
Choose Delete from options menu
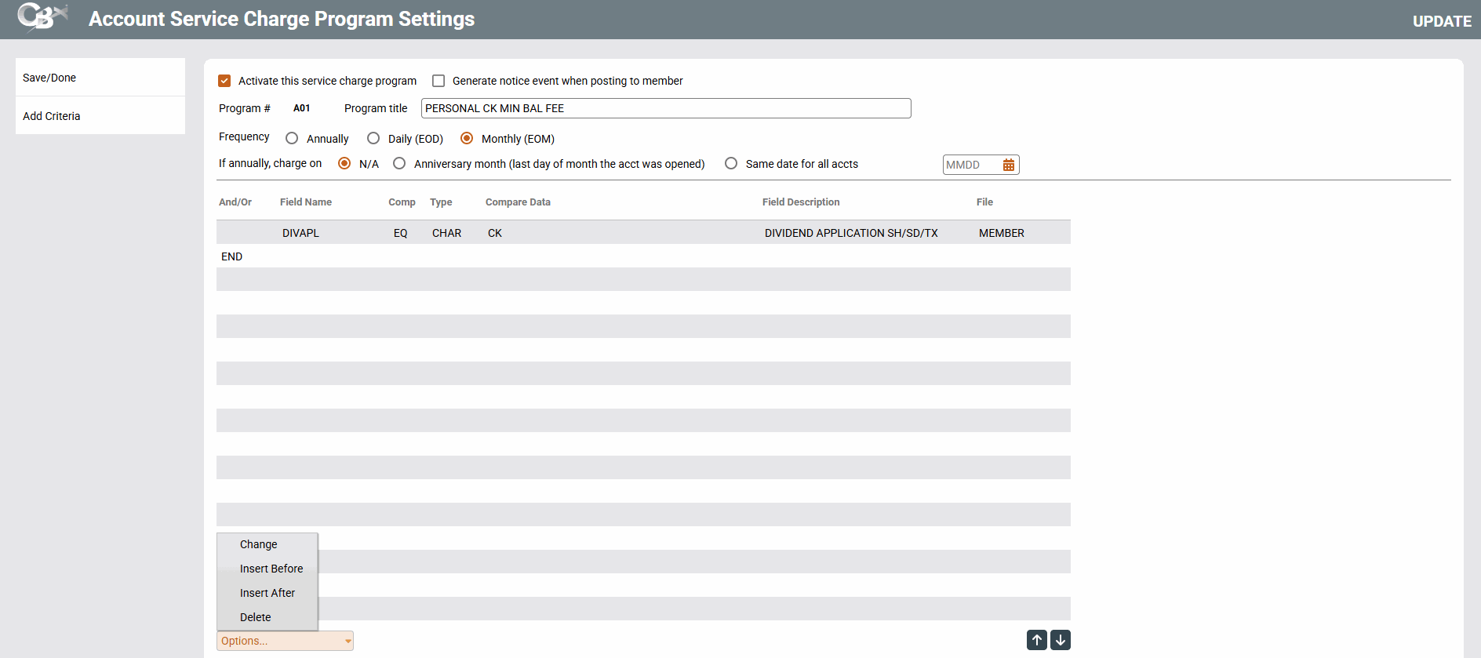click(x=256, y=617)
